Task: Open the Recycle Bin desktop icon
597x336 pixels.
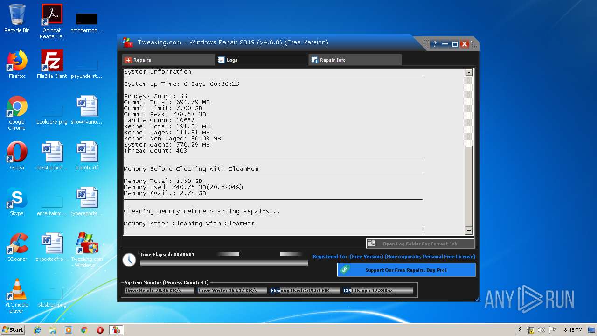Action: point(17,19)
